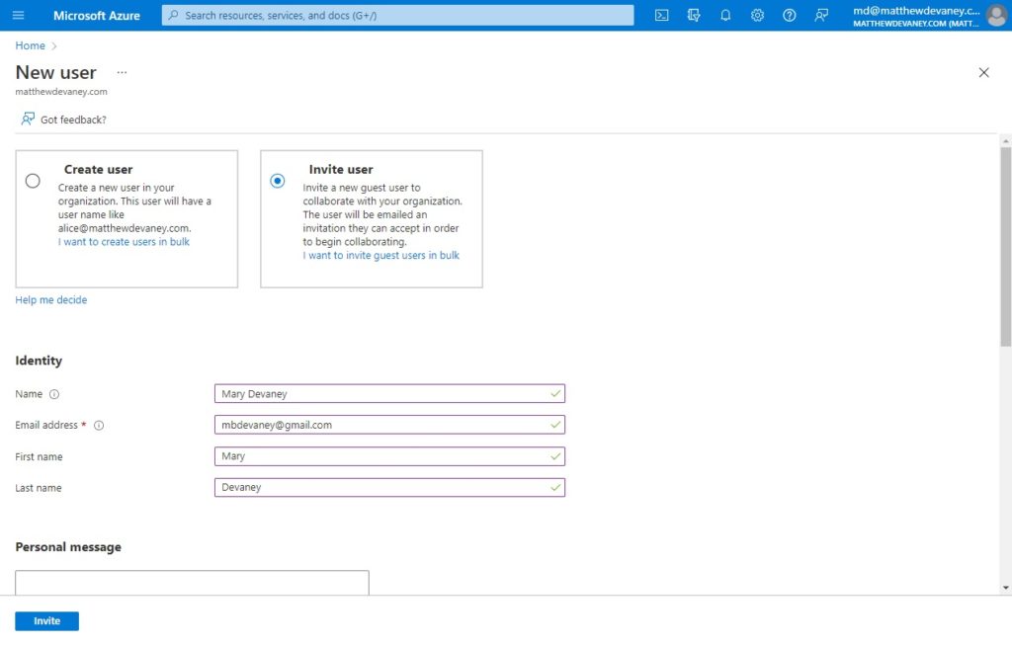The height and width of the screenshot is (646, 1012).
Task: Show the Name field info tooltip icon
Action: 54,394
